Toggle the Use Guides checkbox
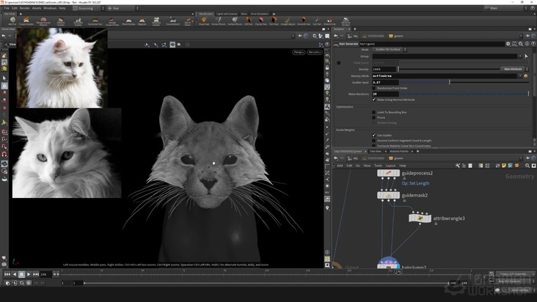Screen dimensions: 537x302 point(375,135)
